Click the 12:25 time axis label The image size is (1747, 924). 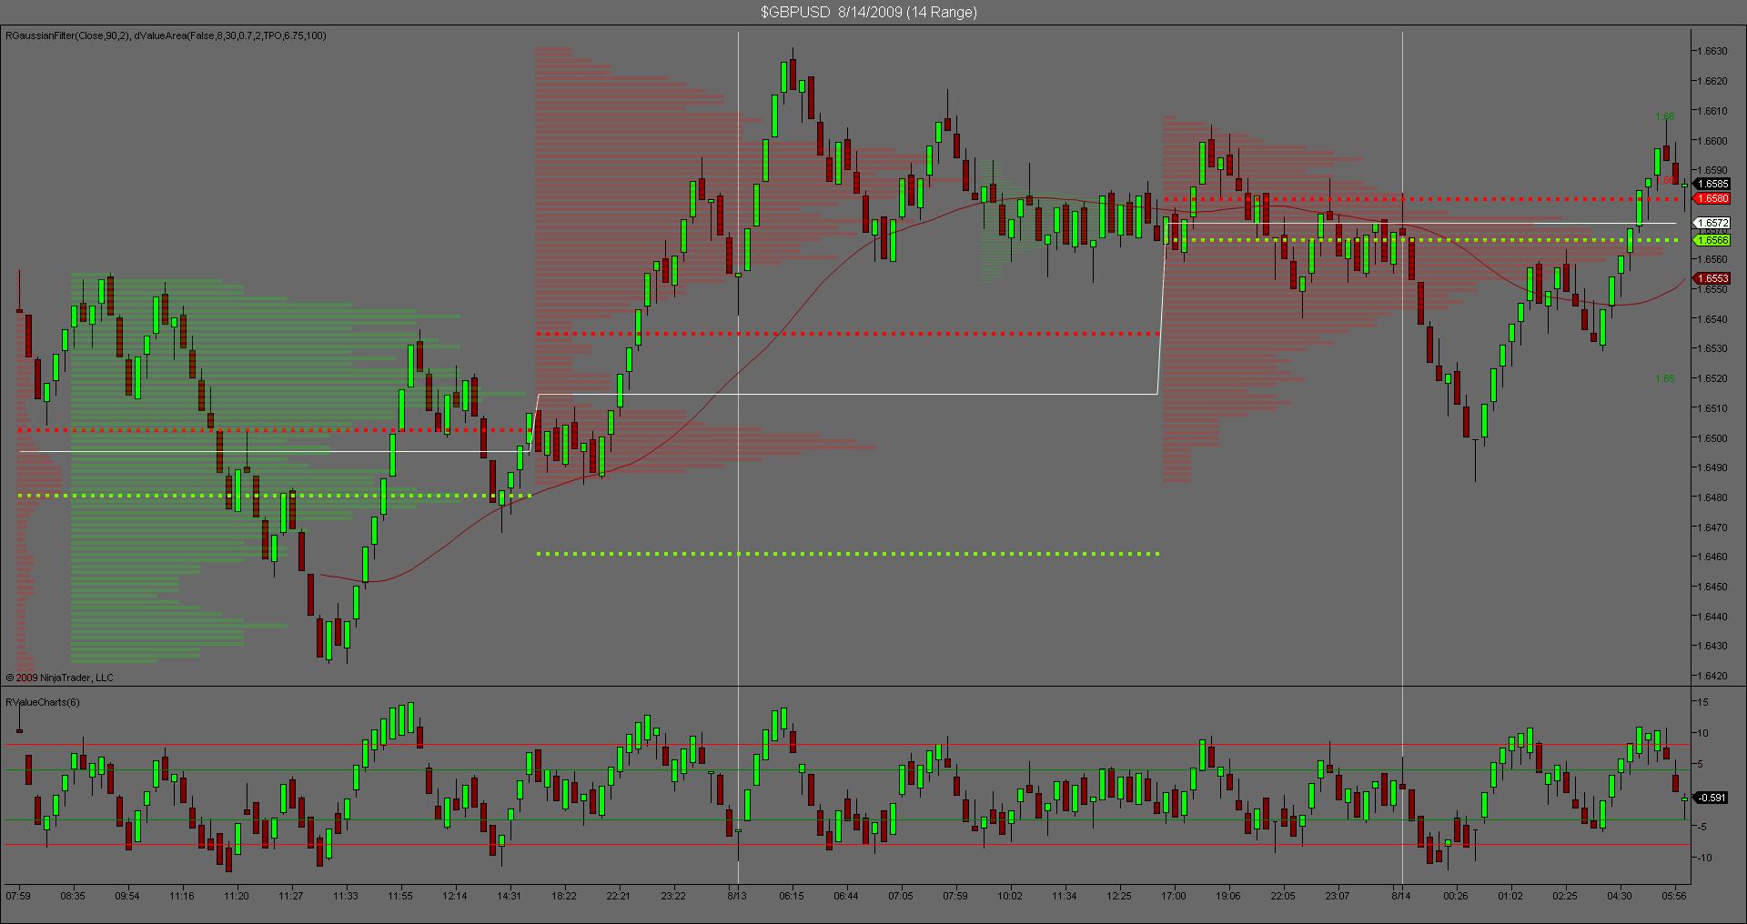click(x=1119, y=896)
